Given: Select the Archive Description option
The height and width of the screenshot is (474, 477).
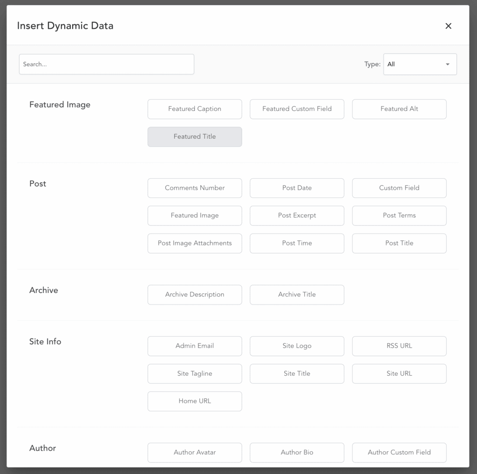Looking at the screenshot, I should click(x=195, y=295).
